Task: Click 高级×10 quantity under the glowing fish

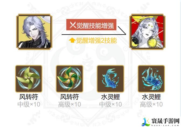Action: tap(151, 104)
